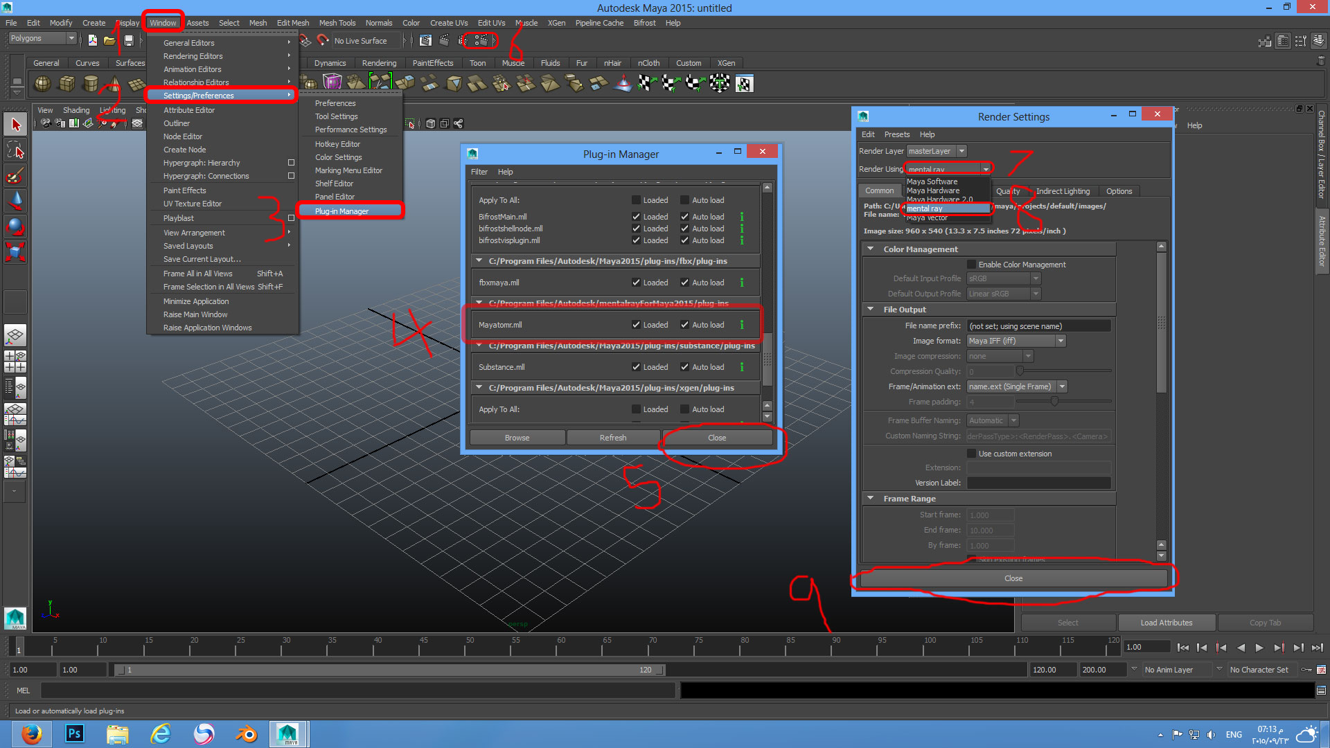Click Close at bottom of Render Settings
Image resolution: width=1330 pixels, height=748 pixels.
[x=1013, y=578]
